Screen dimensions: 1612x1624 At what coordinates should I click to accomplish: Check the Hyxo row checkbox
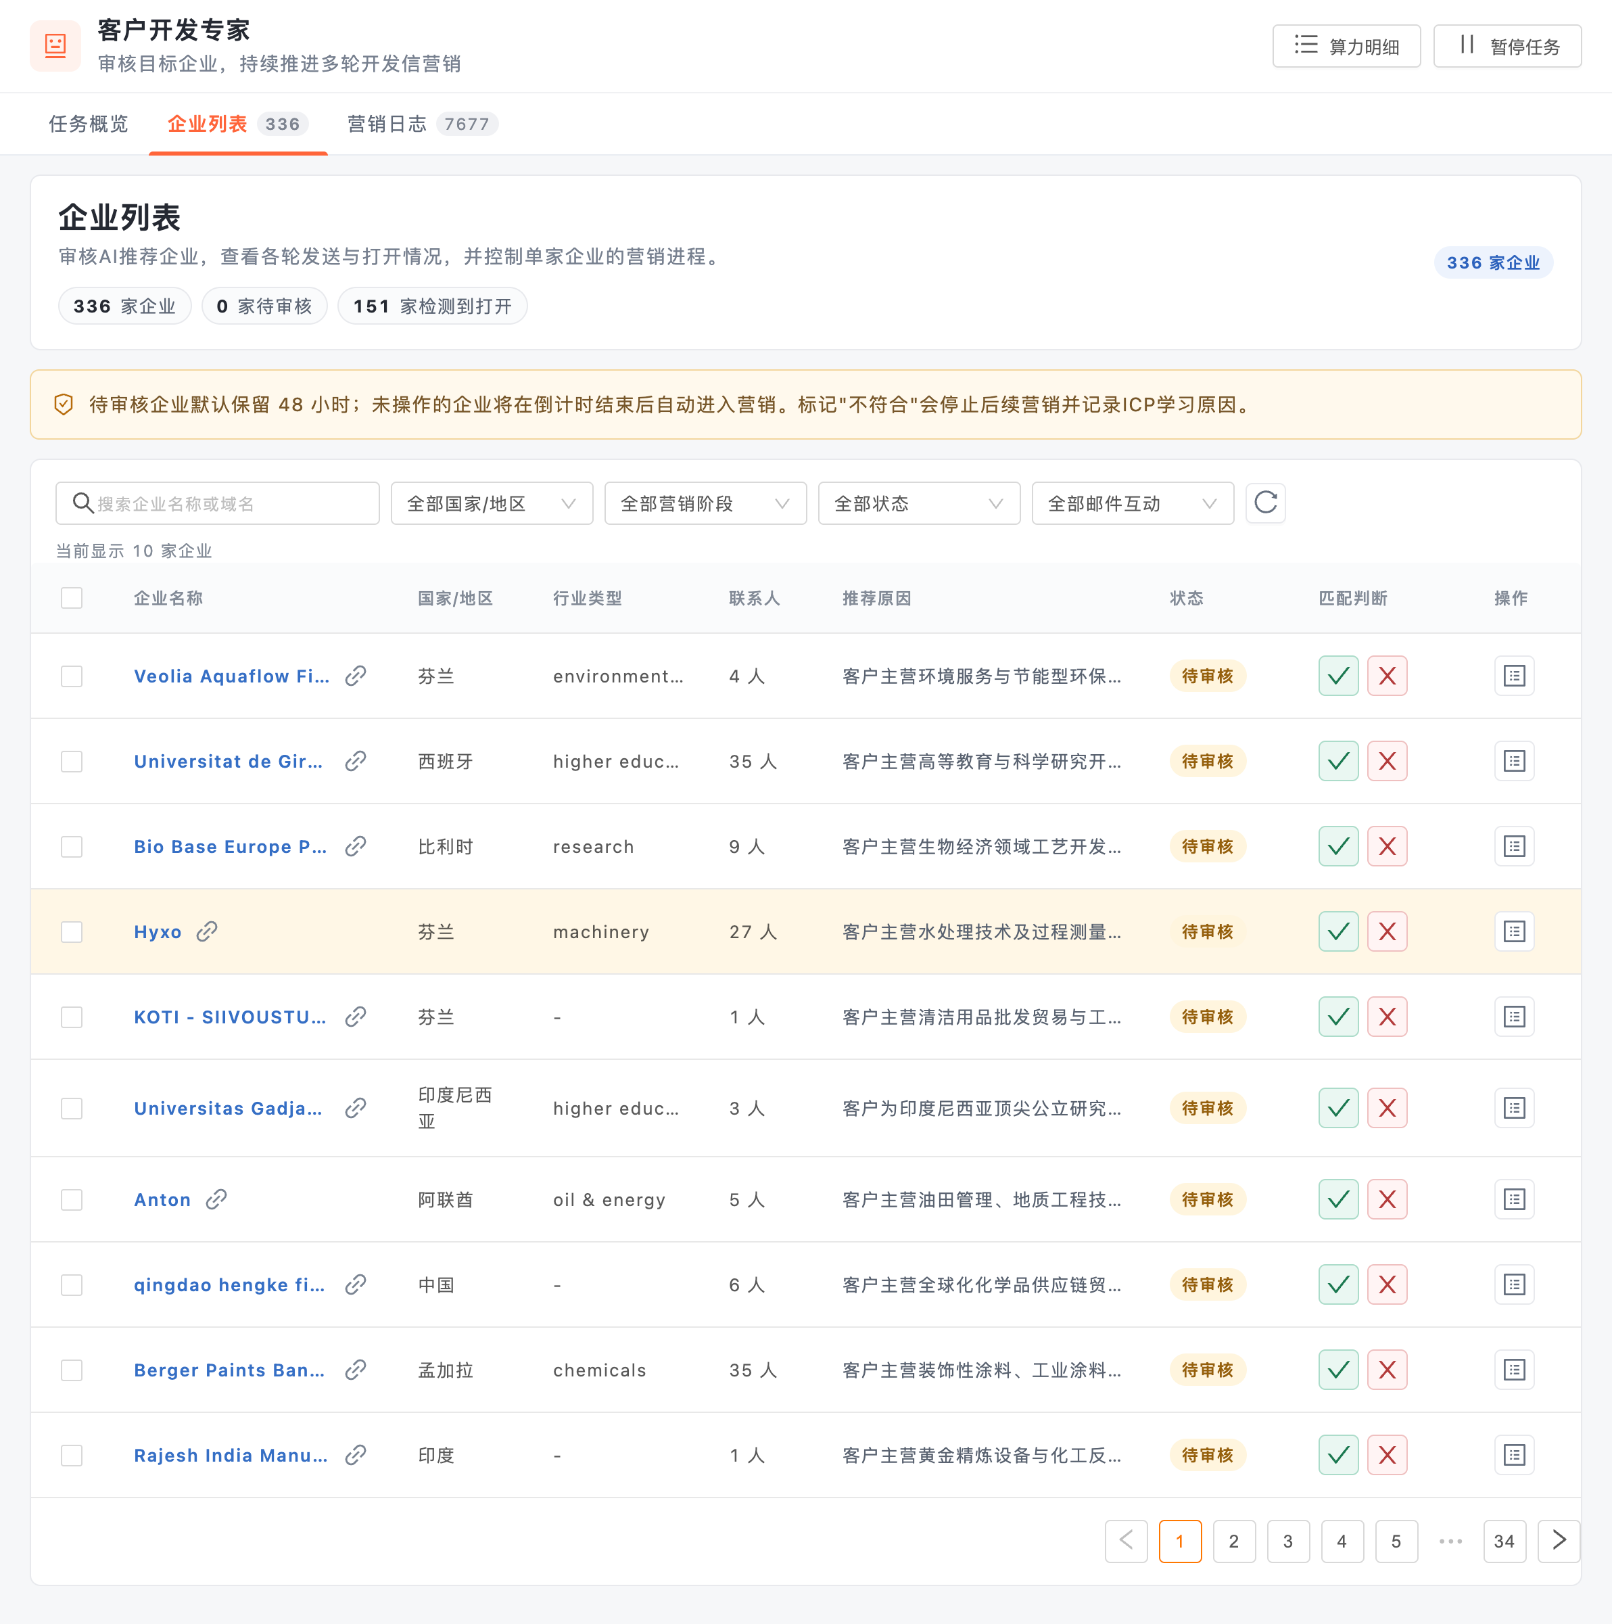pos(72,931)
